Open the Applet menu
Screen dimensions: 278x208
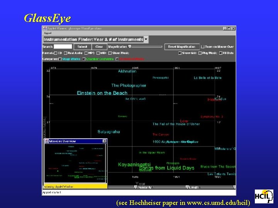click(x=47, y=33)
